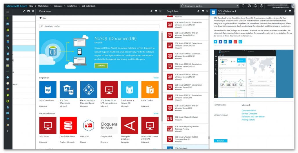Viewport: 298px width, 153px height.
Task: Pin the Databases blade
Action: (x=151, y=11)
